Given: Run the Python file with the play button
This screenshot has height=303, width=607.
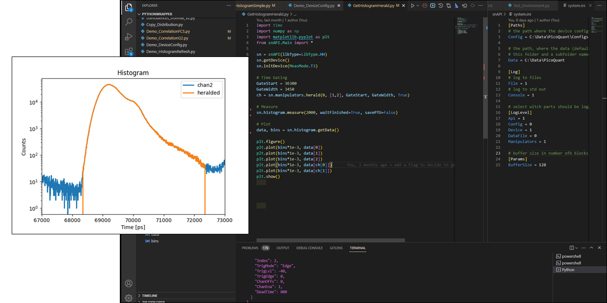Looking at the screenshot, I should tap(413, 6).
